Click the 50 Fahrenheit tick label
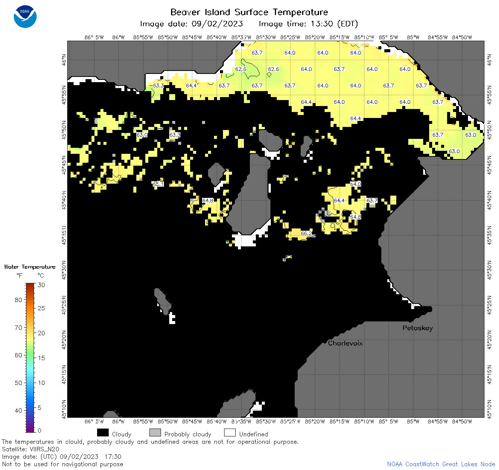This screenshot has height=470, width=499. (x=18, y=383)
